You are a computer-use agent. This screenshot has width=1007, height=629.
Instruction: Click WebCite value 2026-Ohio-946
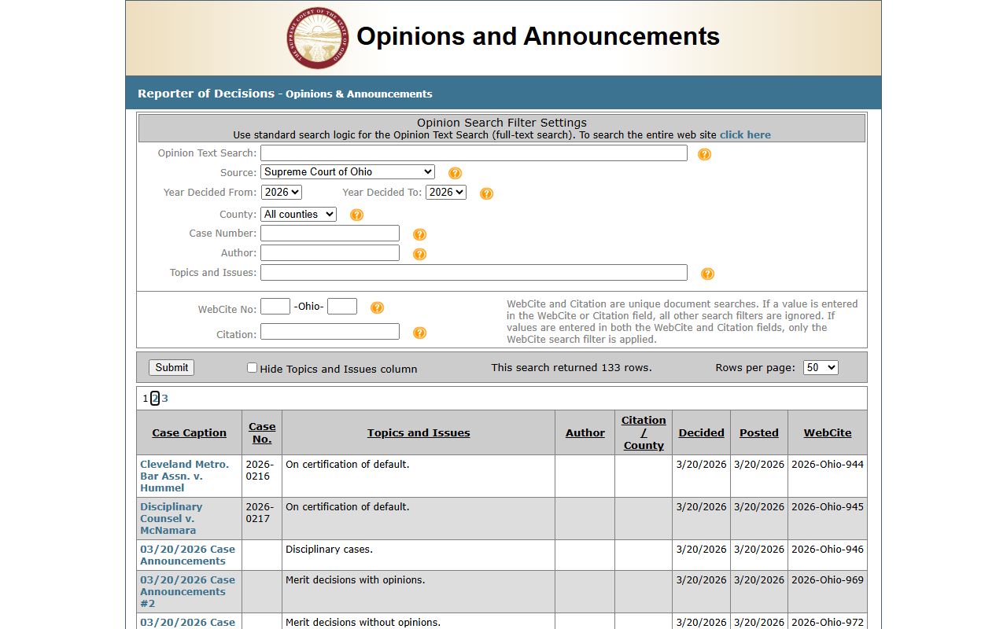pos(828,549)
